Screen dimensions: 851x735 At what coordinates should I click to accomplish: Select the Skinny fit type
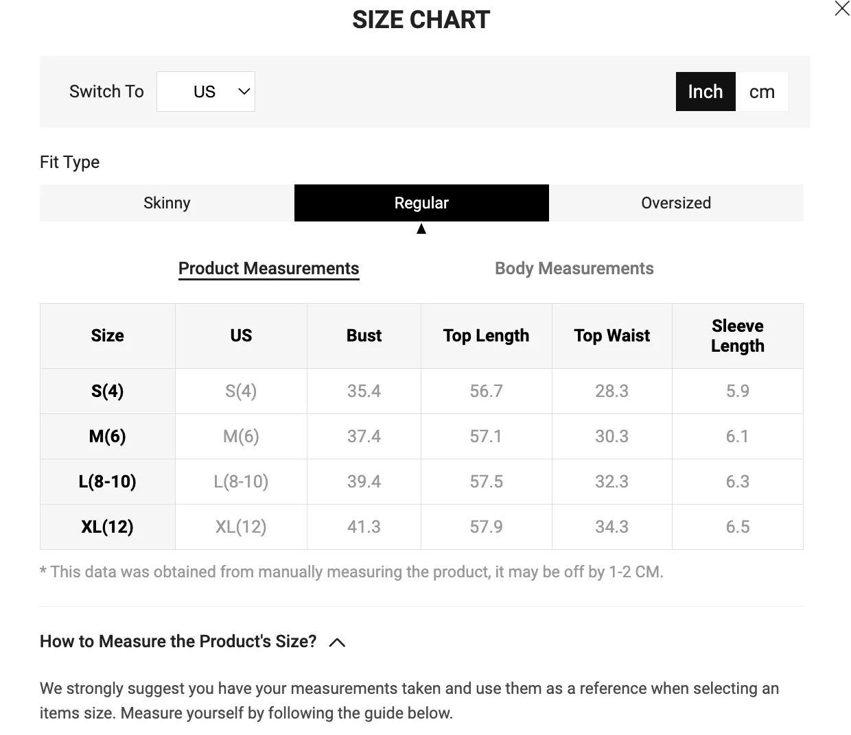click(167, 203)
